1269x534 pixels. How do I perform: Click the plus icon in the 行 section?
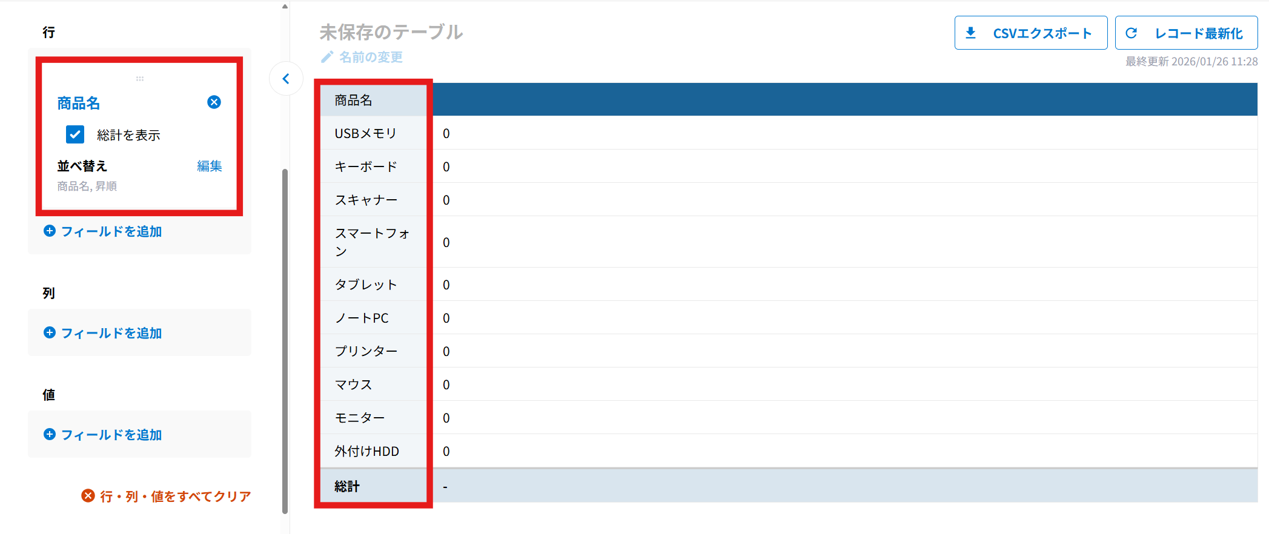point(50,231)
